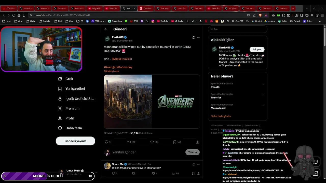Viewport: 326px width, 183px height.
Task: Open the options menu for the Mauro Icardi trend
Action: pyautogui.click(x=263, y=105)
